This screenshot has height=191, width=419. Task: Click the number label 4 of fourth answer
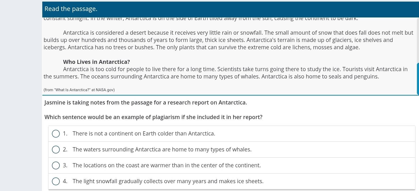coord(65,181)
